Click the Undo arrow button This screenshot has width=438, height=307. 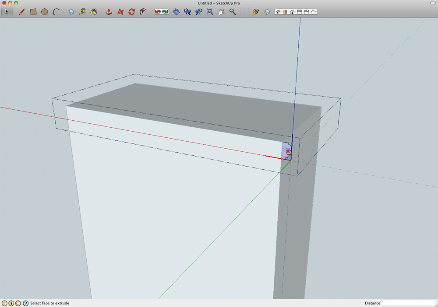pyautogui.click(x=158, y=12)
